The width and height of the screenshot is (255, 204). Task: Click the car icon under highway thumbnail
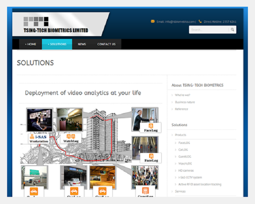click(x=34, y=191)
